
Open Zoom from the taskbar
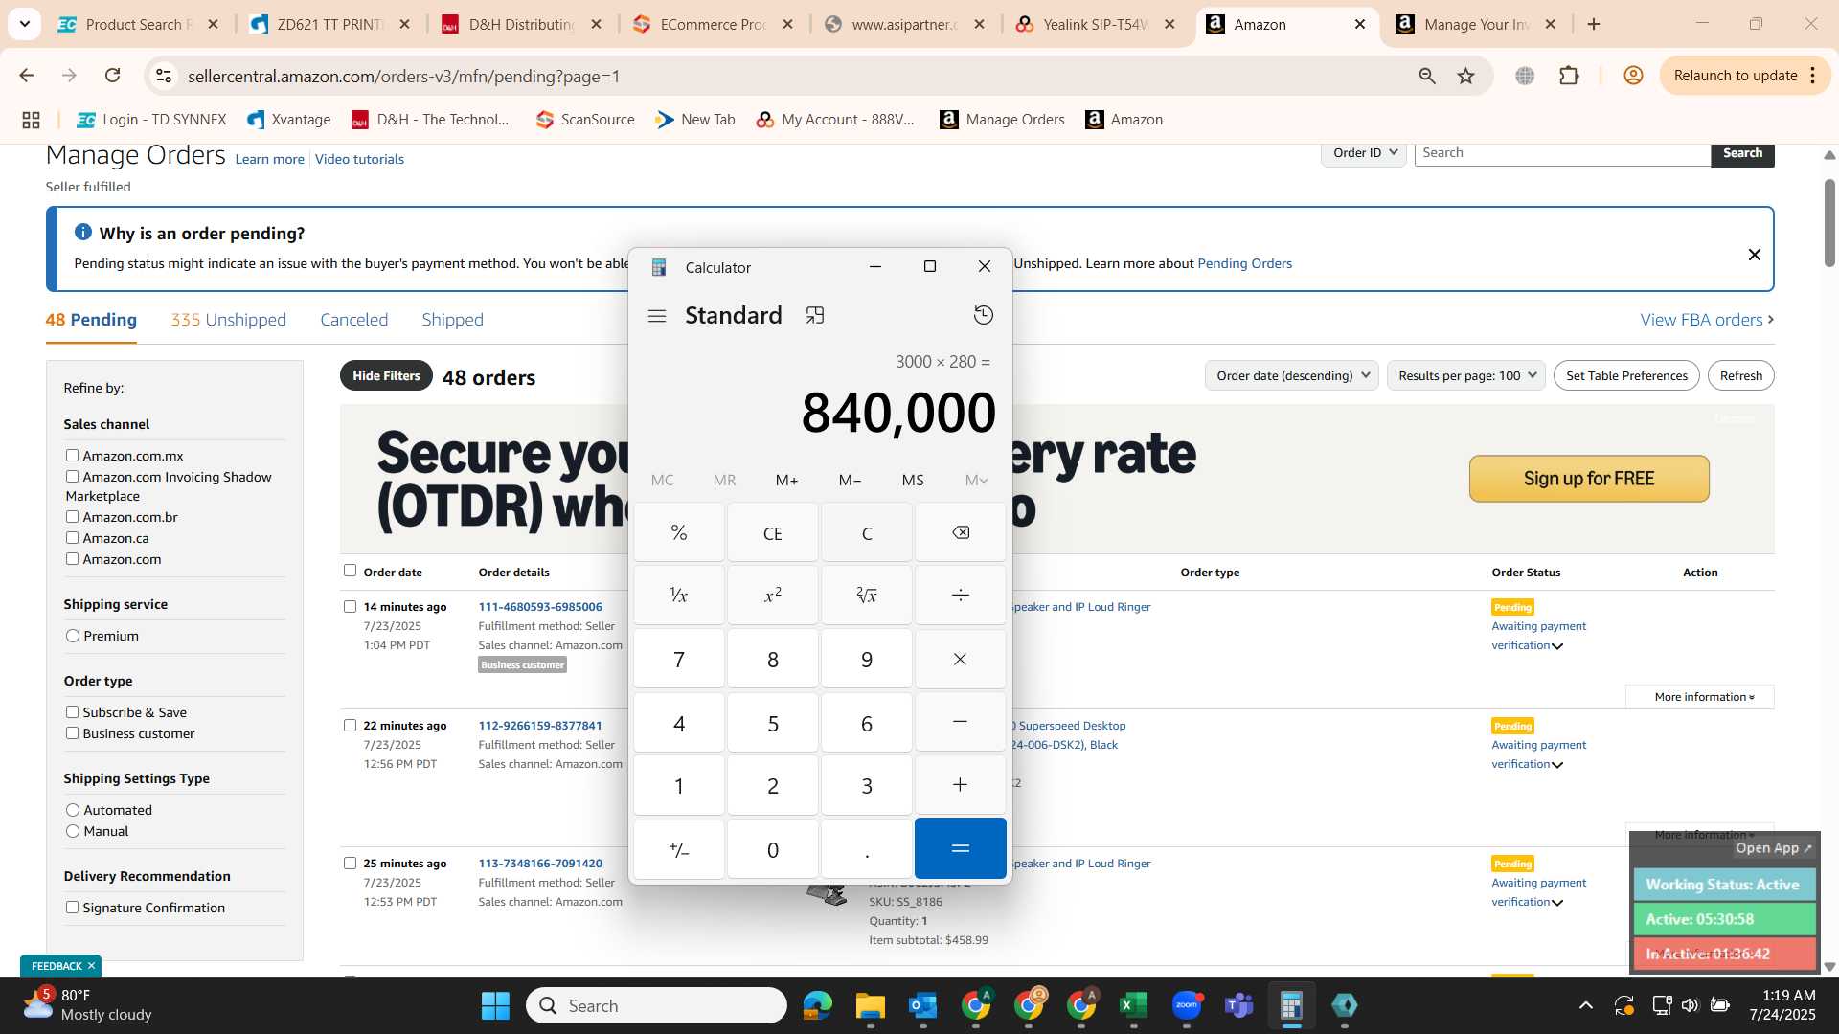pos(1187,1005)
